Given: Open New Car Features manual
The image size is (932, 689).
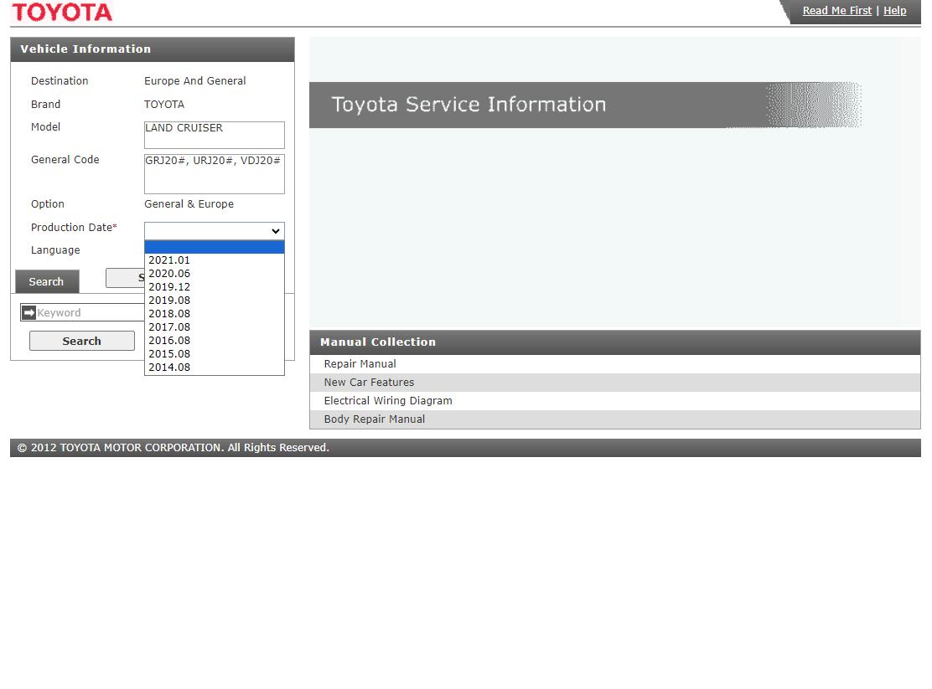Looking at the screenshot, I should pyautogui.click(x=614, y=383).
